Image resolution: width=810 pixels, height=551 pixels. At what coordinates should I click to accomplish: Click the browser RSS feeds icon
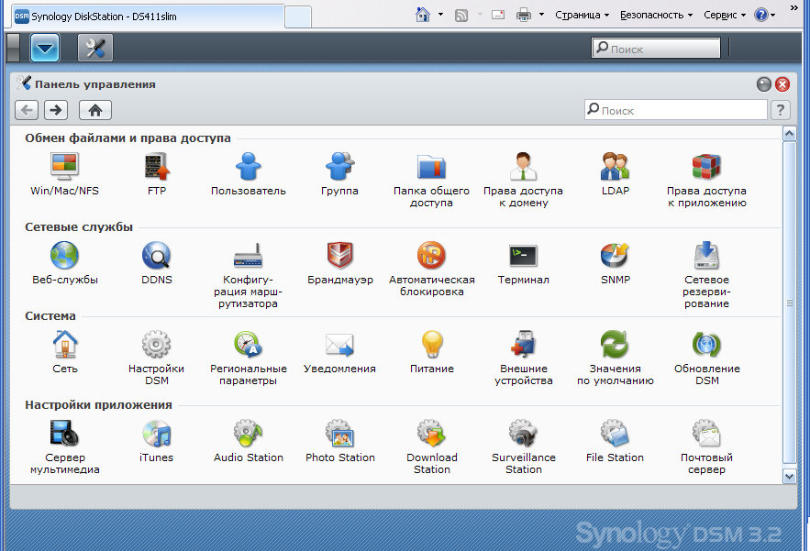pyautogui.click(x=461, y=16)
